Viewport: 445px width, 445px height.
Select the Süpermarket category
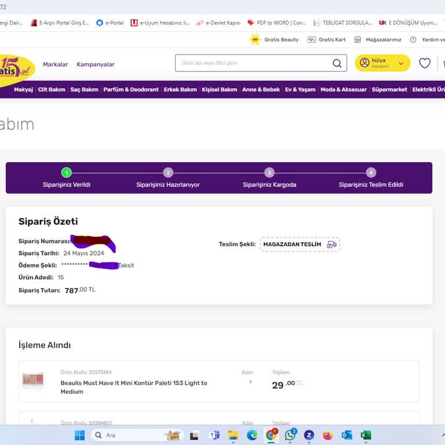(389, 89)
